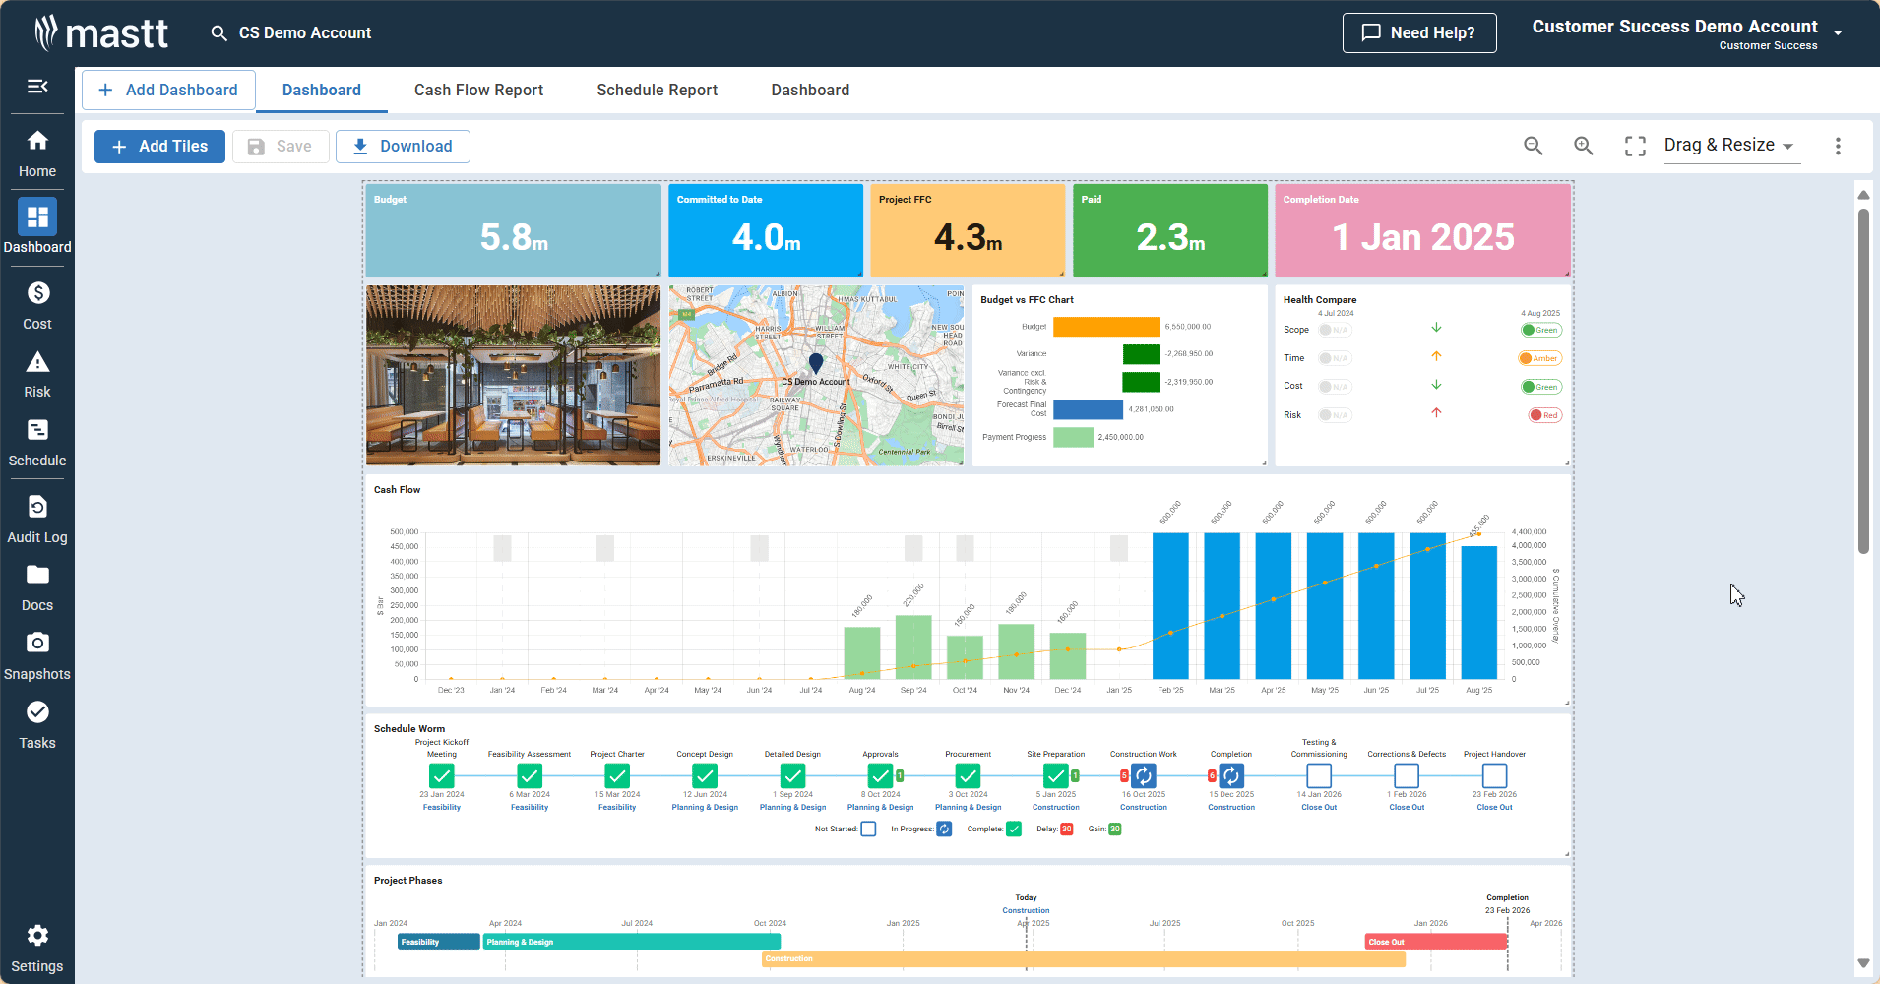Open the Drag & Resize dropdown

[1730, 145]
